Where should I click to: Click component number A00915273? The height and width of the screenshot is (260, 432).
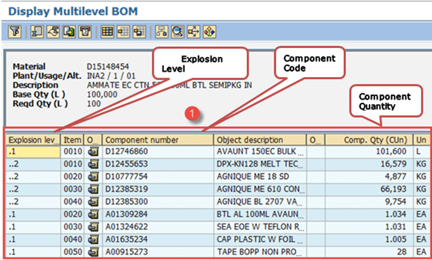pyautogui.click(x=157, y=252)
